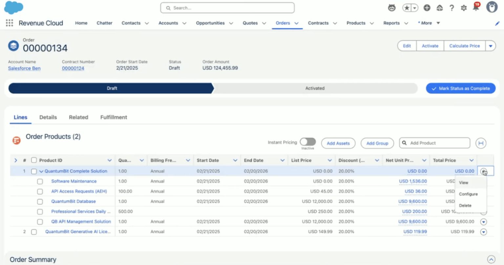This screenshot has height=265, width=504.
Task: Open the Opportunities nav dropdown chevron
Action: coord(231,23)
